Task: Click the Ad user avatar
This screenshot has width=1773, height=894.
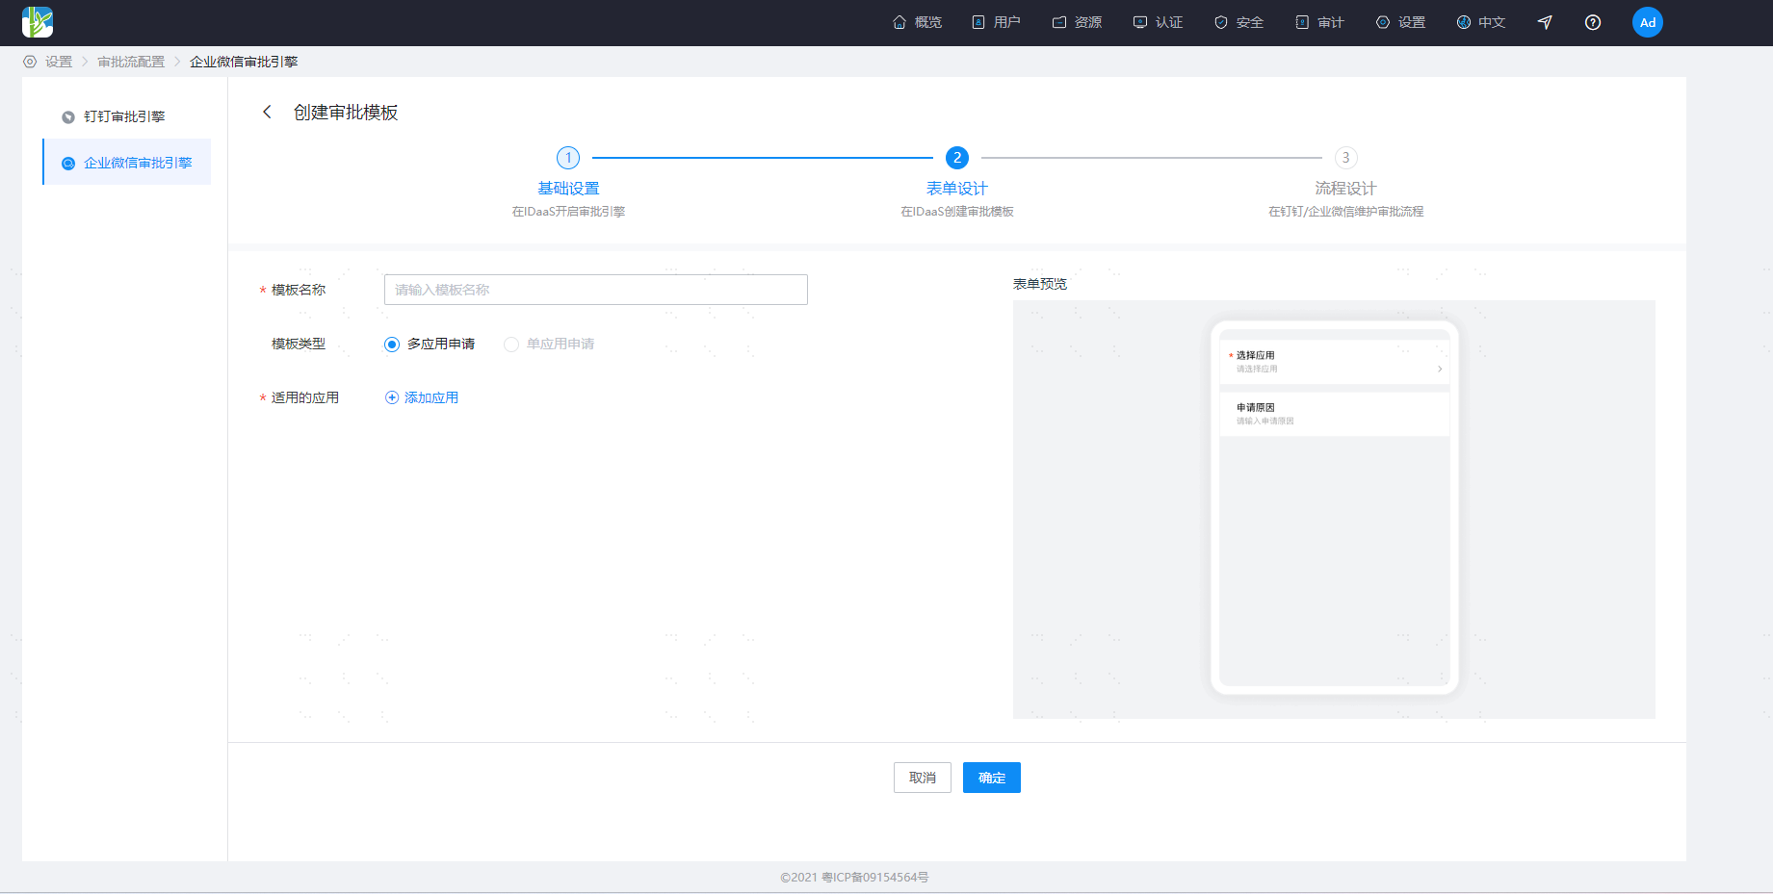Action: pyautogui.click(x=1648, y=22)
